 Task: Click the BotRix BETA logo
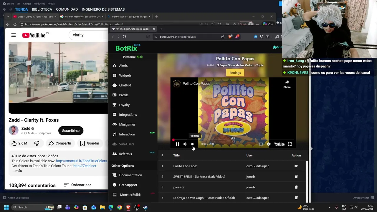click(128, 48)
